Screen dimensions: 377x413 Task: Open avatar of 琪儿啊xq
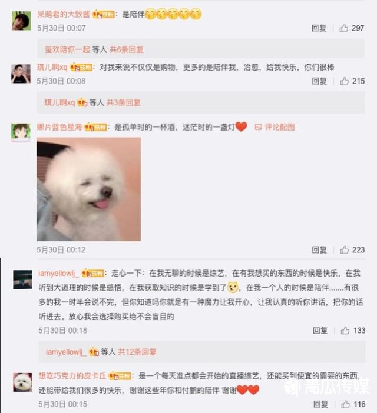tap(21, 74)
